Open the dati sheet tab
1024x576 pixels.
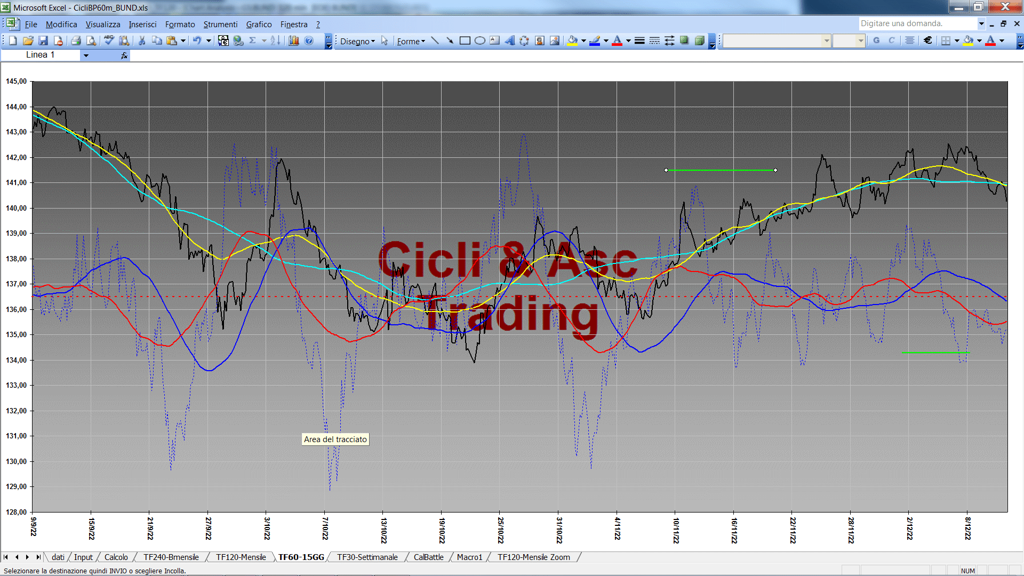click(58, 557)
